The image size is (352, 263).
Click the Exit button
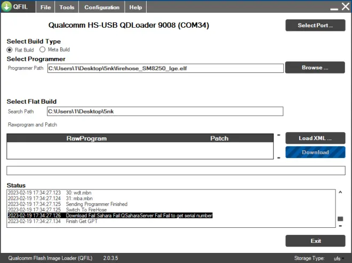click(x=315, y=241)
